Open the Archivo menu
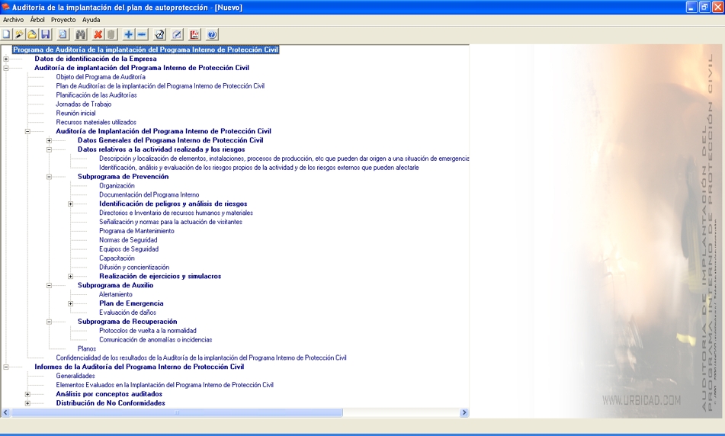Screen dimensions: 725x436 click(13, 20)
